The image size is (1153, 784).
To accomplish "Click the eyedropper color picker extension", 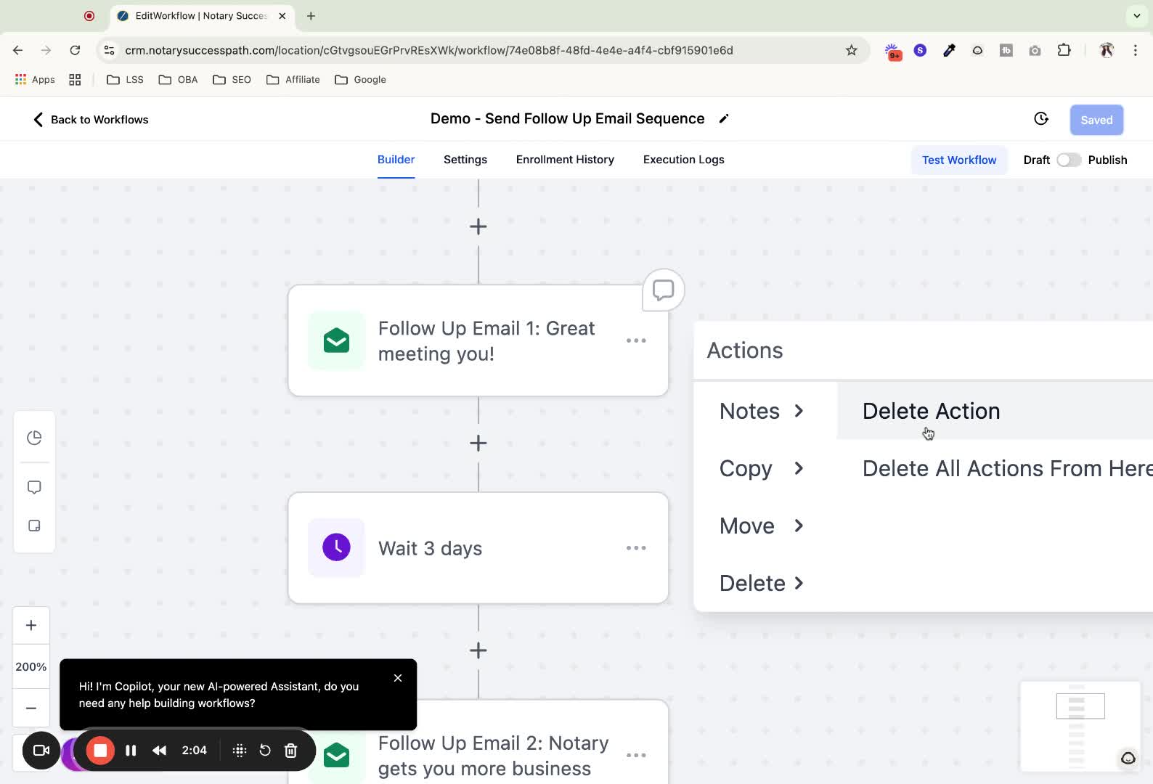I will pyautogui.click(x=949, y=50).
